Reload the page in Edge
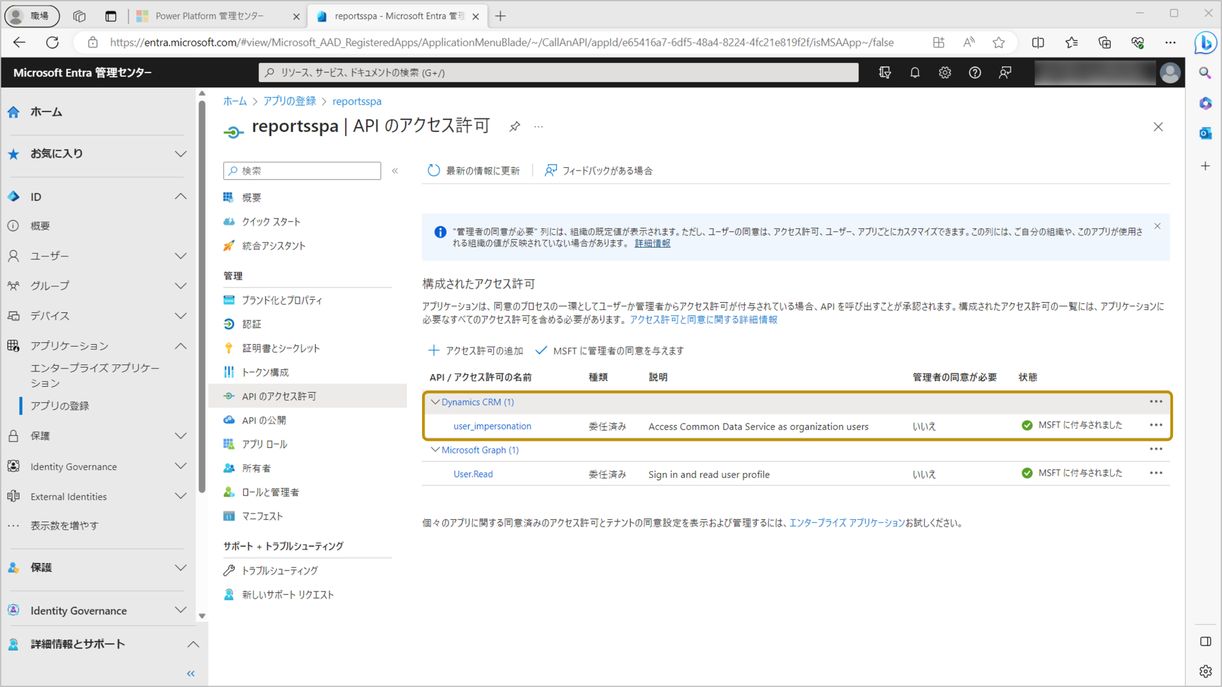1222x687 pixels. pos(52,43)
